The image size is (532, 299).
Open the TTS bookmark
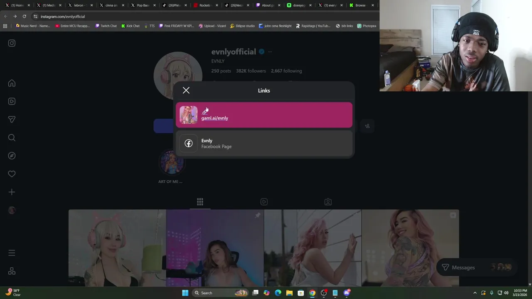point(149,26)
